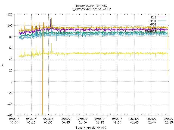Screen dimensions: 174x130
Task: Click the x-axis time label '01:15'
Action: tap(100, 122)
